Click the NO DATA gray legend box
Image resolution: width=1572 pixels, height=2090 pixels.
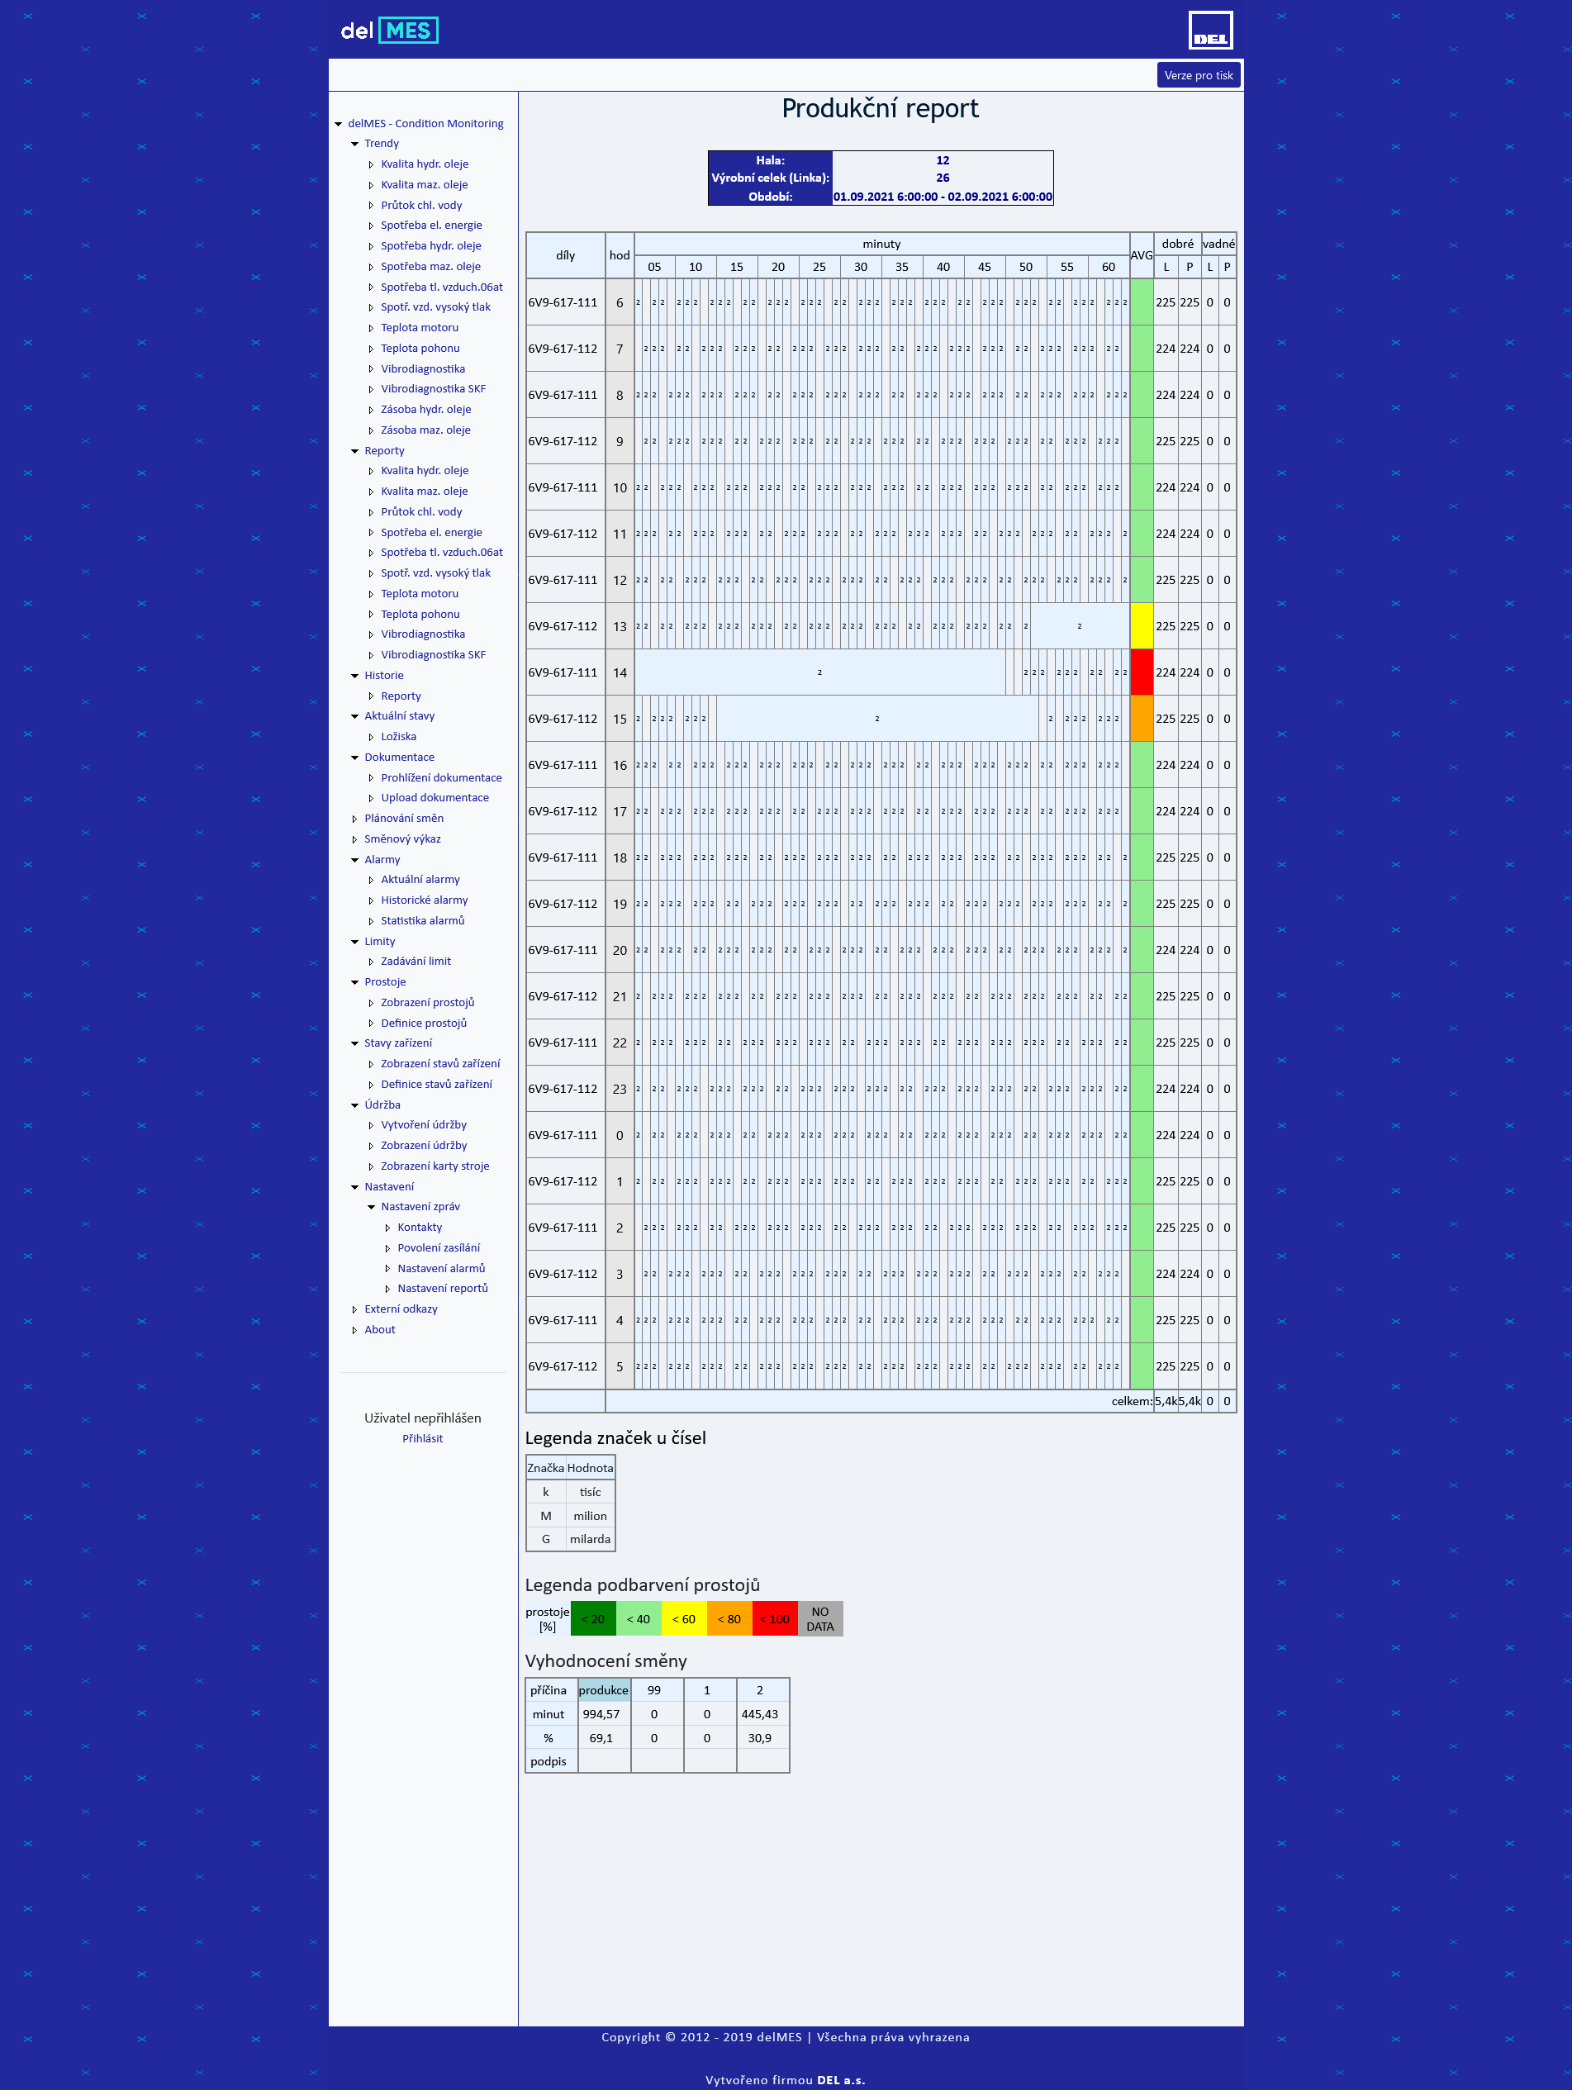click(820, 1618)
